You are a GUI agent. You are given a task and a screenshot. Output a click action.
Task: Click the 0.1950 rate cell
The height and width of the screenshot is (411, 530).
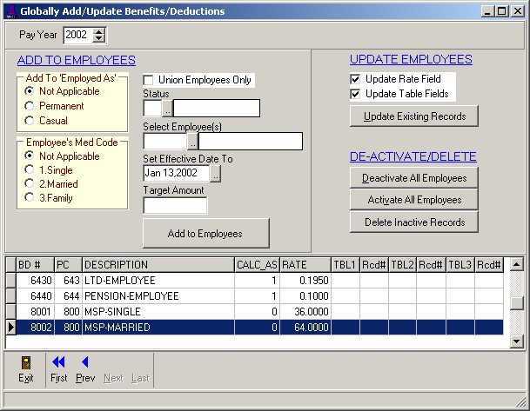pyautogui.click(x=305, y=281)
